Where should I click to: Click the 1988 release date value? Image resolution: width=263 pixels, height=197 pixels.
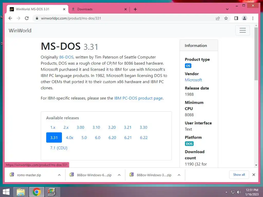coord(189,94)
